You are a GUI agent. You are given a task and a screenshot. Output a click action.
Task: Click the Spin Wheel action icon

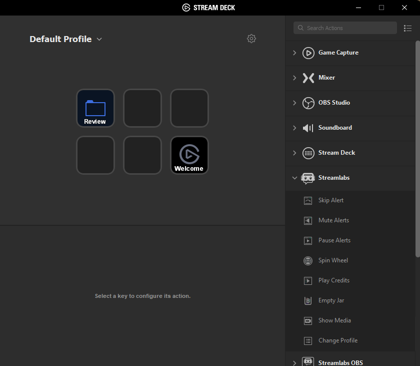(308, 261)
